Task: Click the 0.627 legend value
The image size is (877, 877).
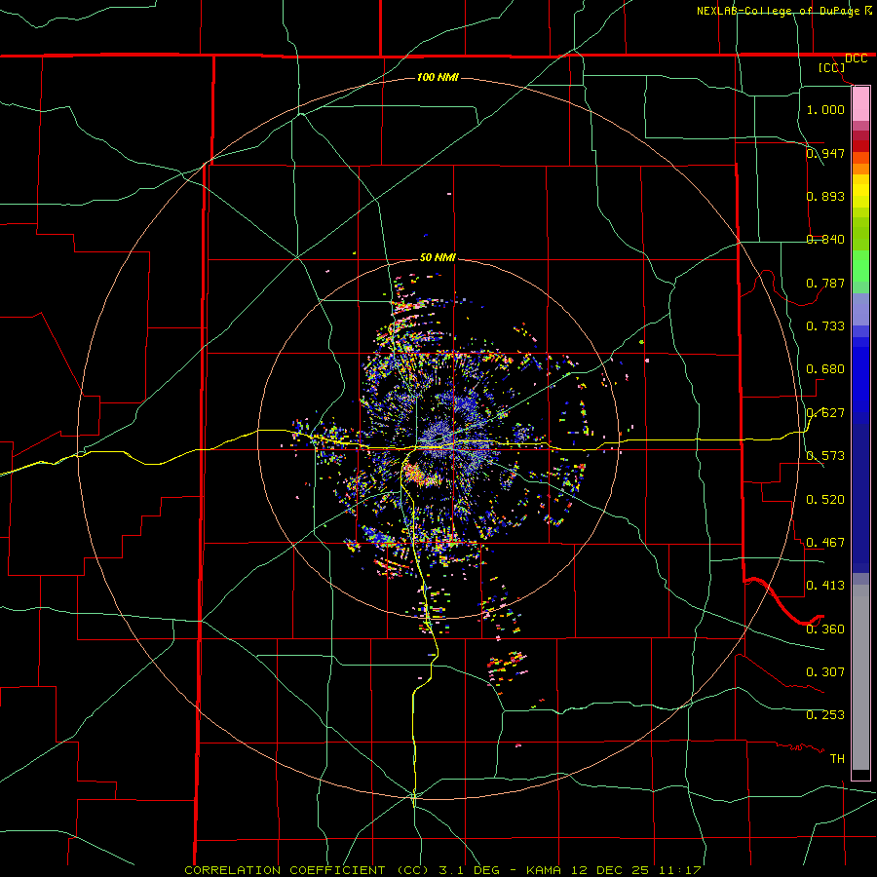Action: [x=825, y=413]
